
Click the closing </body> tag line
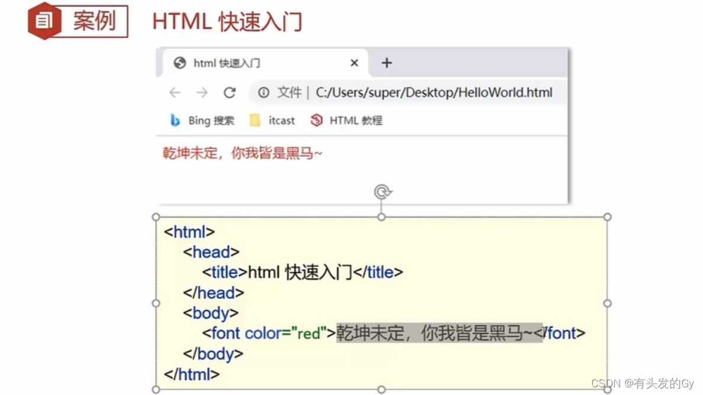(x=214, y=354)
